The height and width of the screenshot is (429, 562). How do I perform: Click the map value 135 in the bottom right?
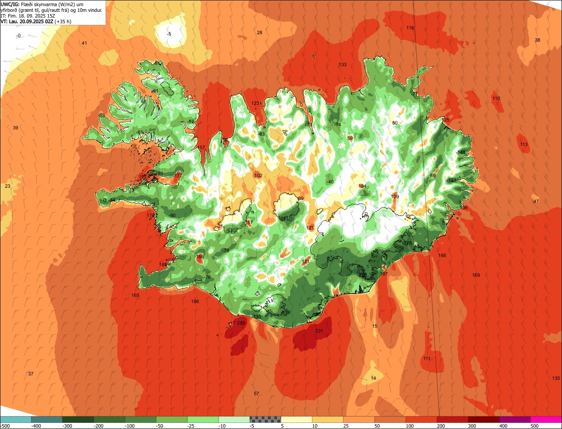point(556,378)
